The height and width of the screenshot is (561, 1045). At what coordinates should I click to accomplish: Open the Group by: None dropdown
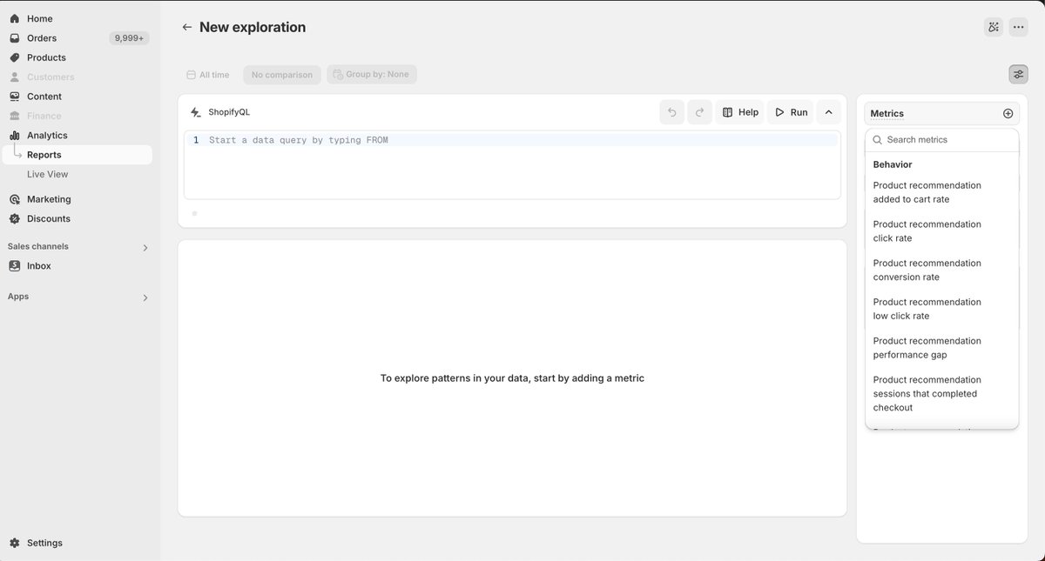click(x=372, y=75)
